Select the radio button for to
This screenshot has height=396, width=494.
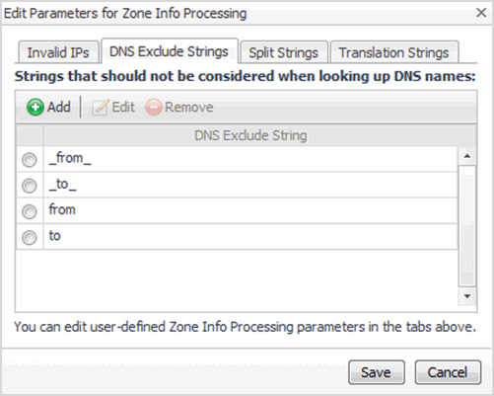pos(30,238)
